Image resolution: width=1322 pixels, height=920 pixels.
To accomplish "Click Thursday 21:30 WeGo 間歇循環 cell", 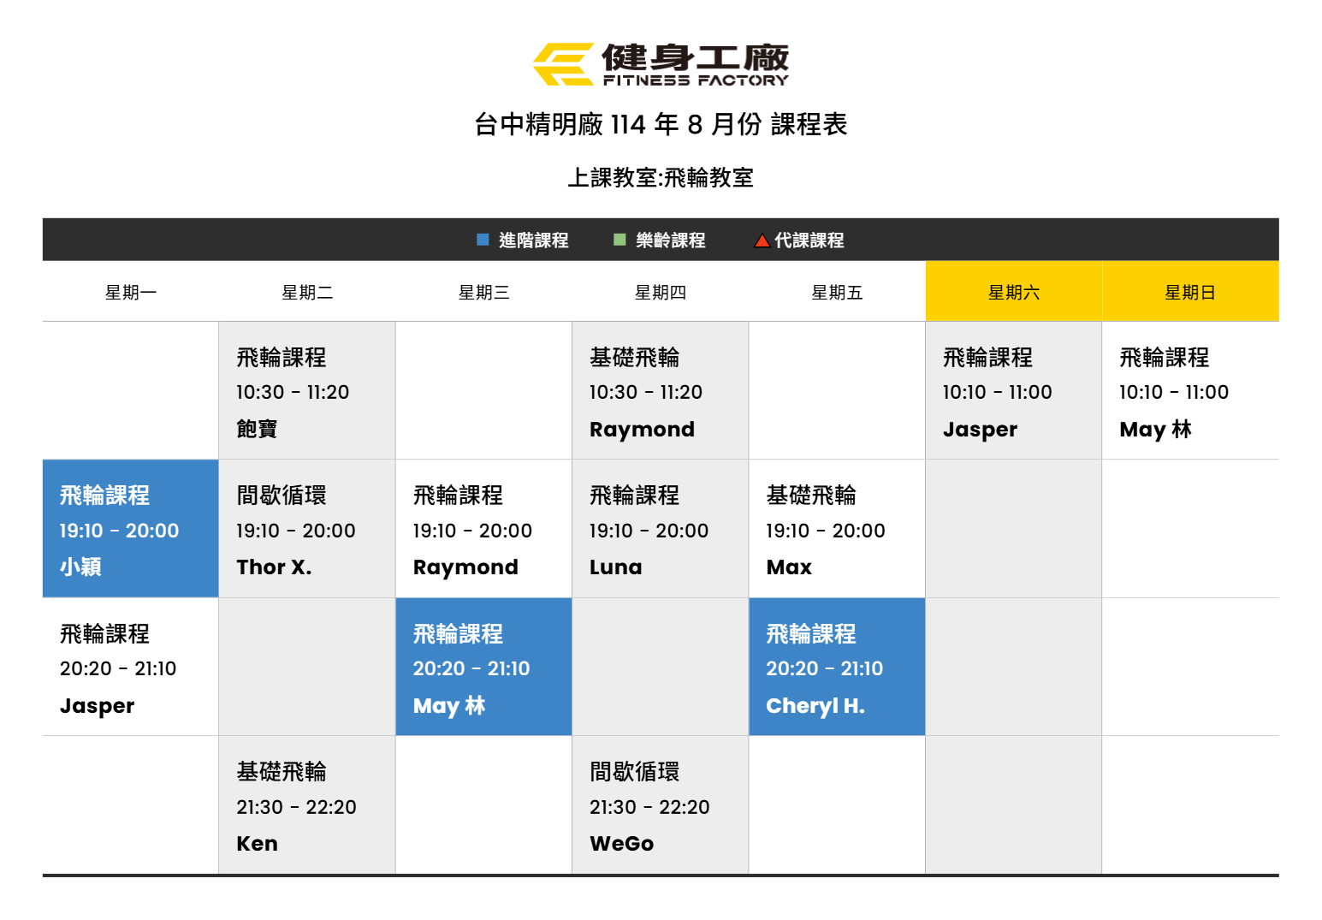I will click(660, 806).
